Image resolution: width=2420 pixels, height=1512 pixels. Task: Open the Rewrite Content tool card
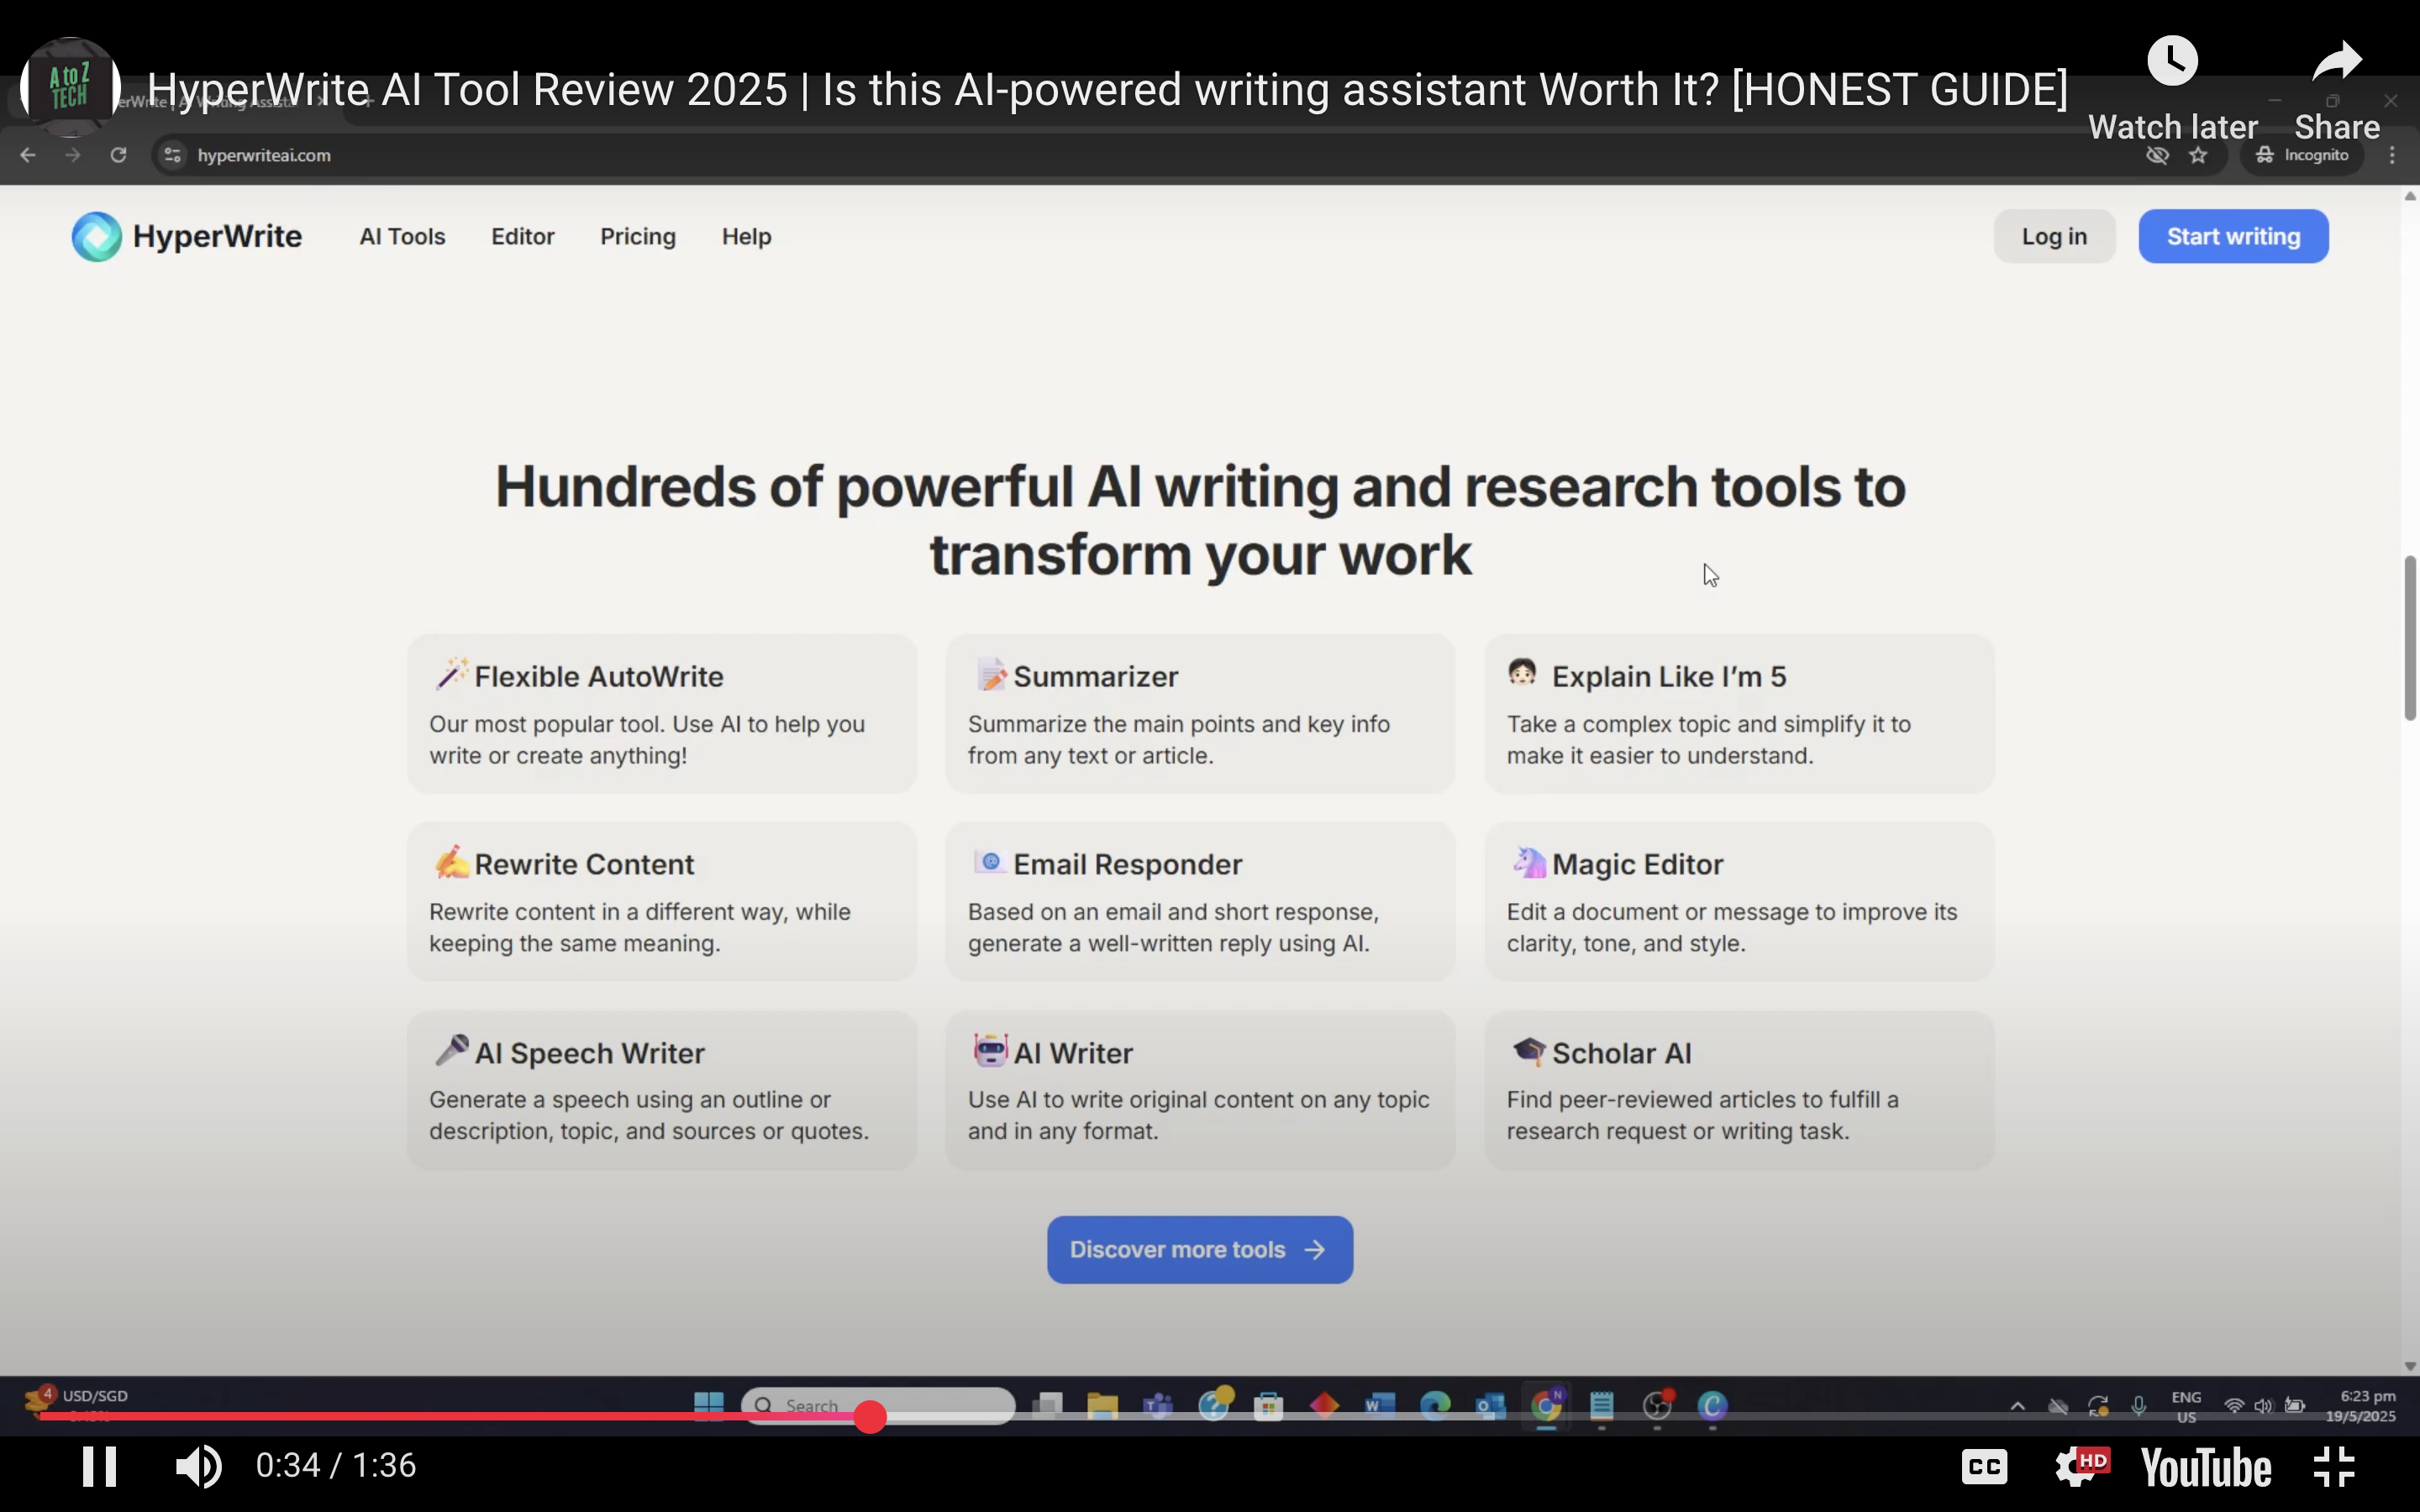click(661, 901)
